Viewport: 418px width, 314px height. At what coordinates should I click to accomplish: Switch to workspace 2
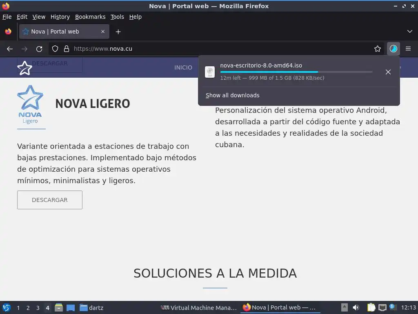(x=28, y=308)
